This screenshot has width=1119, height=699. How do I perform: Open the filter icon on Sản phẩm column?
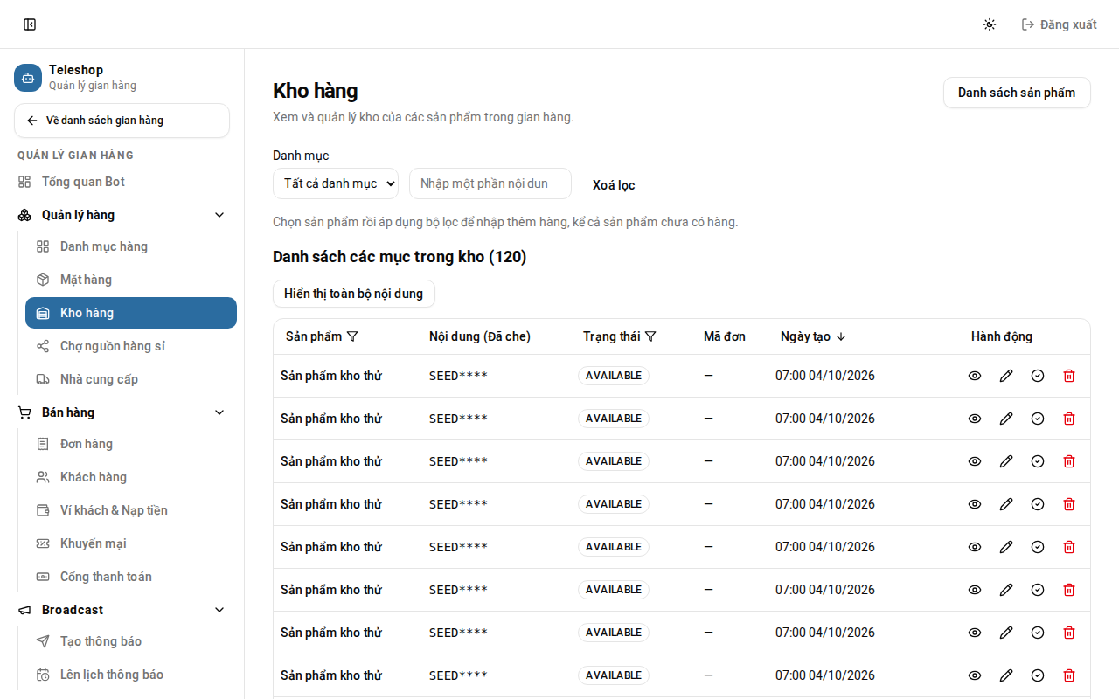point(353,336)
